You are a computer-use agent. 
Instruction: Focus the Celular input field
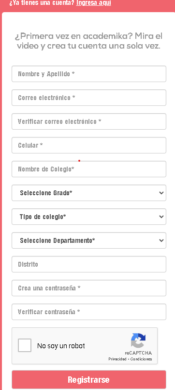pyautogui.click(x=89, y=145)
